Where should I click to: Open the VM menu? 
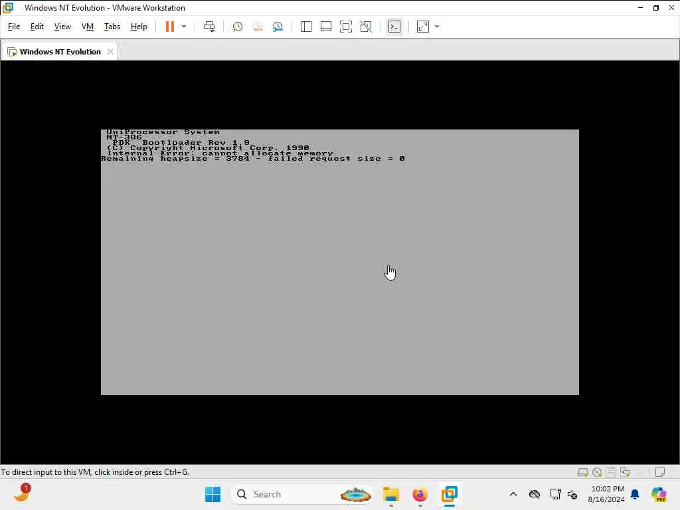tap(88, 27)
